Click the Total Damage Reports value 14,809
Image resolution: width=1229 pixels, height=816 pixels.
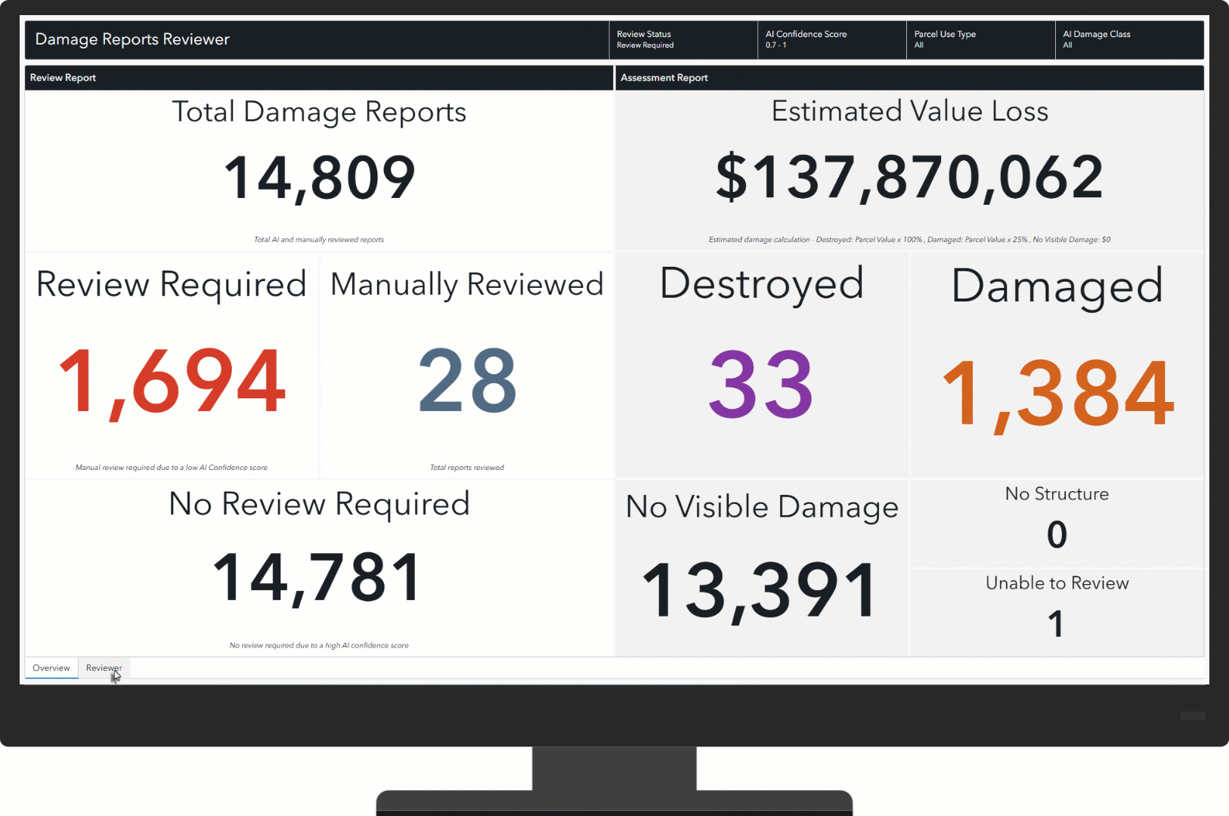tap(319, 178)
